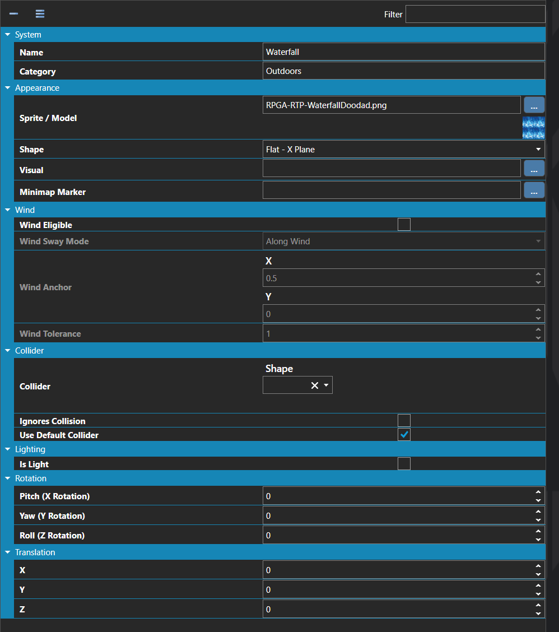The height and width of the screenshot is (632, 559).
Task: Increase the Wind Anchor Y value
Action: (538, 310)
